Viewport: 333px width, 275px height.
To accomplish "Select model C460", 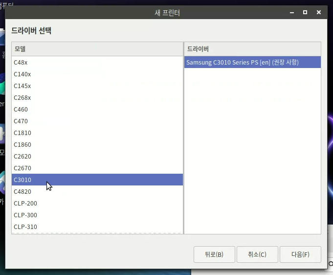I will [x=97, y=110].
